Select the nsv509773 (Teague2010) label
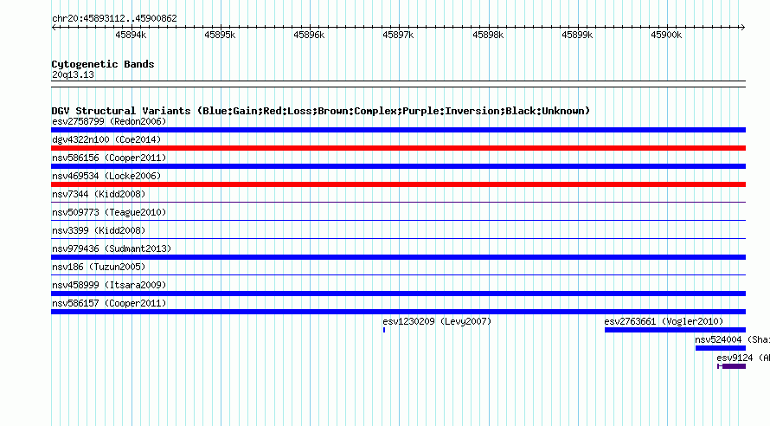 [x=109, y=212]
